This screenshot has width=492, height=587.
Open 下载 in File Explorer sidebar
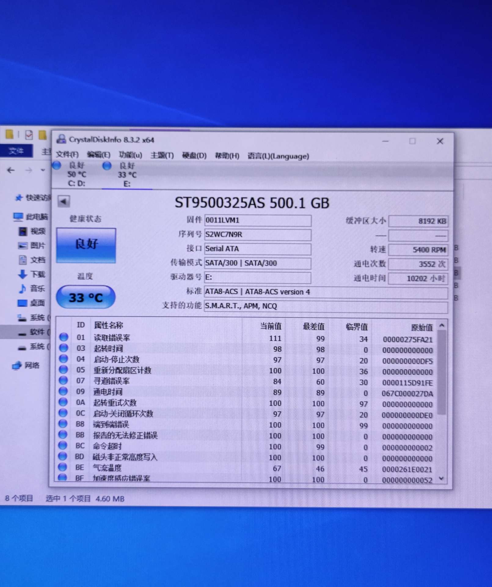click(32, 275)
